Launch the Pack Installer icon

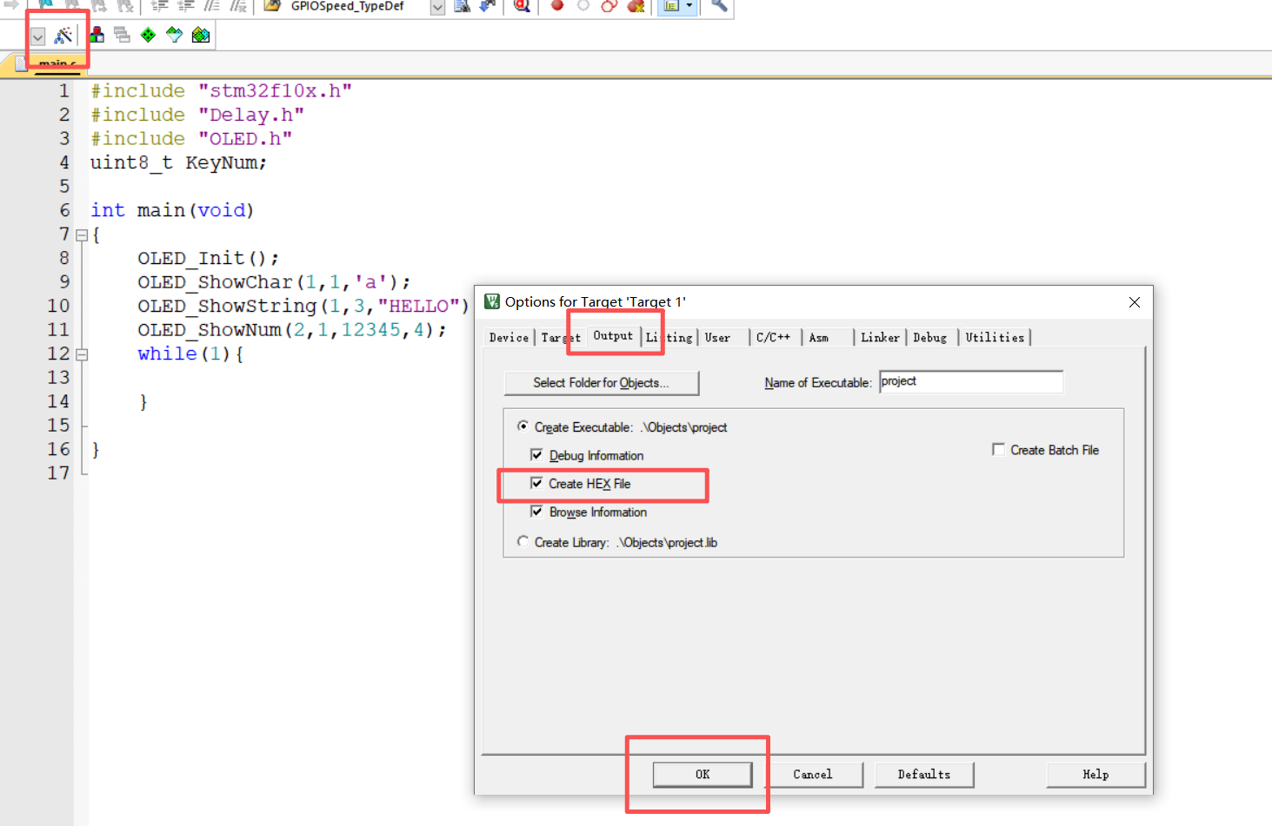[x=201, y=35]
